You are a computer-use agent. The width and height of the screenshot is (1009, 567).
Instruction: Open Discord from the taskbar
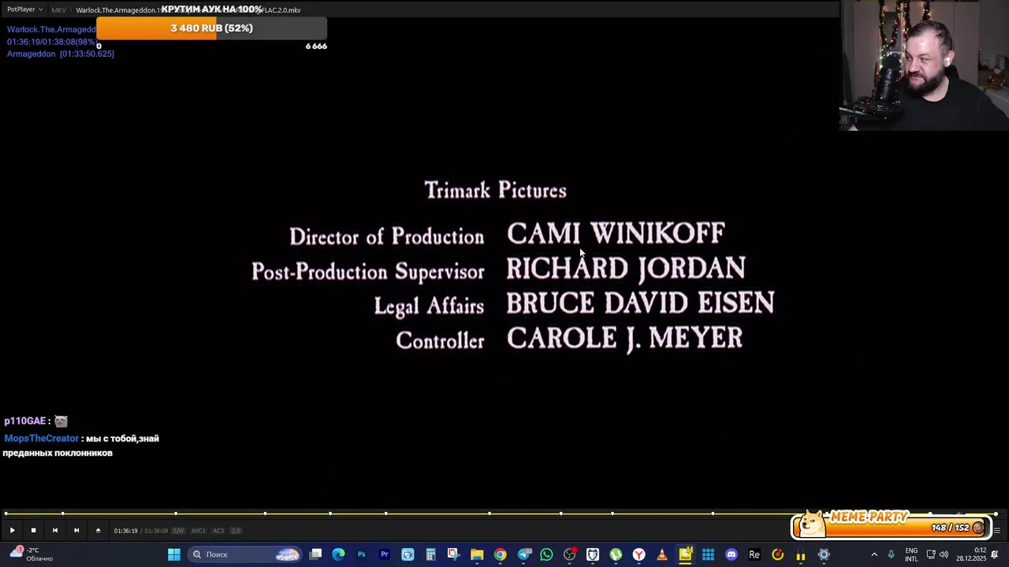(732, 554)
